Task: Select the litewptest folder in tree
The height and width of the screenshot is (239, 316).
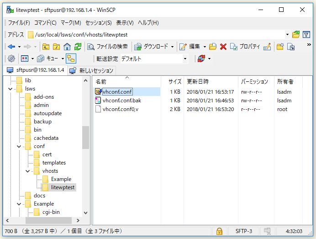Action: click(x=63, y=187)
